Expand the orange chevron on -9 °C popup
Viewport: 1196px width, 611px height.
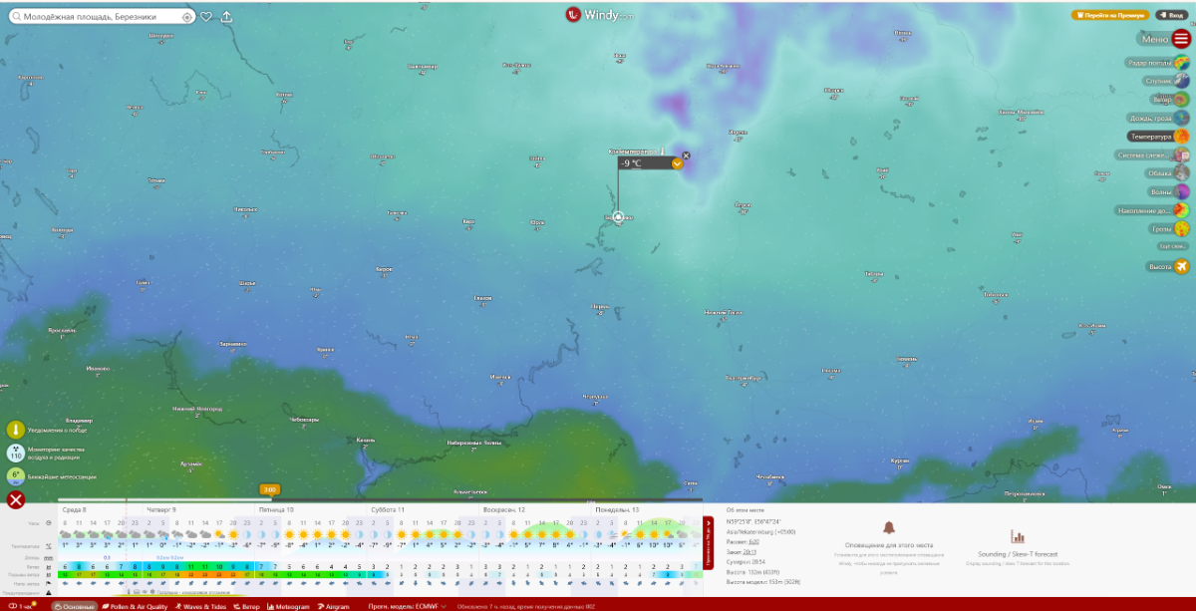coord(677,163)
